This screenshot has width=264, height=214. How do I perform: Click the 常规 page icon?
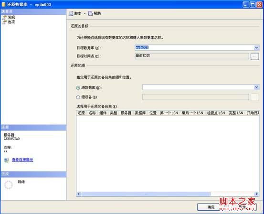pos(4,17)
